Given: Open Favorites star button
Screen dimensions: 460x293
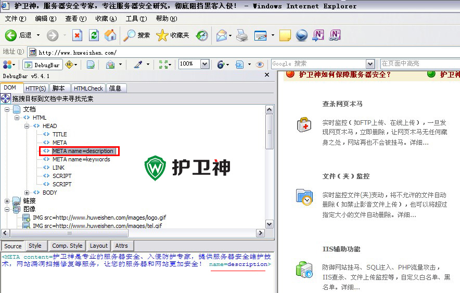Looking at the screenshot, I should click(x=173, y=35).
